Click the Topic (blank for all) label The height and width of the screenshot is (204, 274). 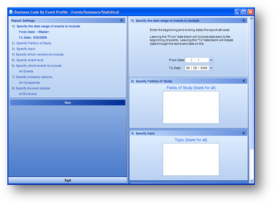191,140
